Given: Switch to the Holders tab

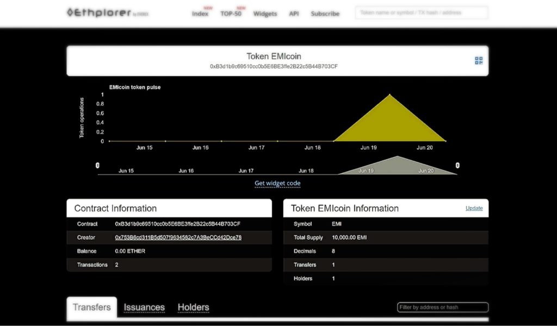Looking at the screenshot, I should click(193, 307).
